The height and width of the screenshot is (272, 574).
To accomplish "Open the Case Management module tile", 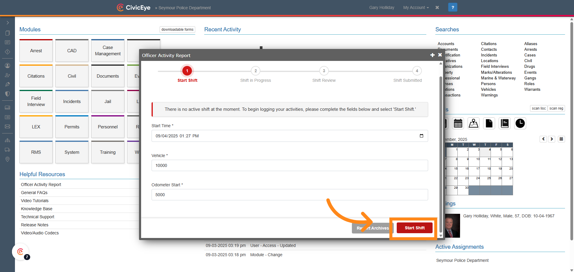I will tap(108, 51).
